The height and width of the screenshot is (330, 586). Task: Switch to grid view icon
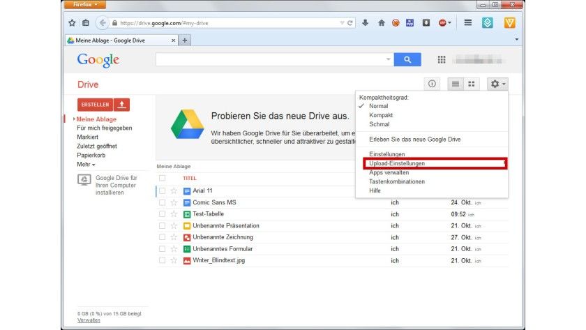click(472, 84)
